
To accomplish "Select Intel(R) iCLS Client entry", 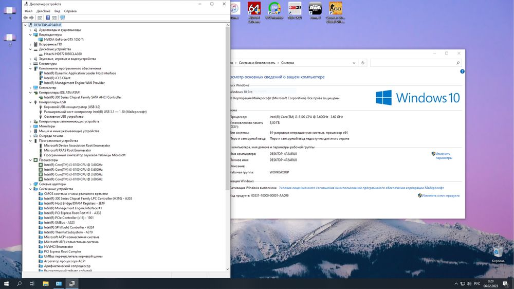I will pyautogui.click(x=57, y=78).
